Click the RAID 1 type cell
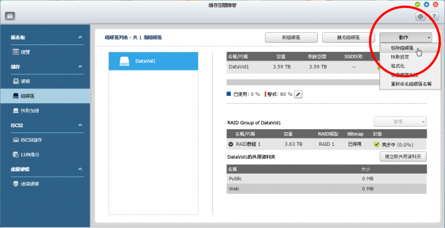Screen dimensions: 445x228 tap(326, 145)
